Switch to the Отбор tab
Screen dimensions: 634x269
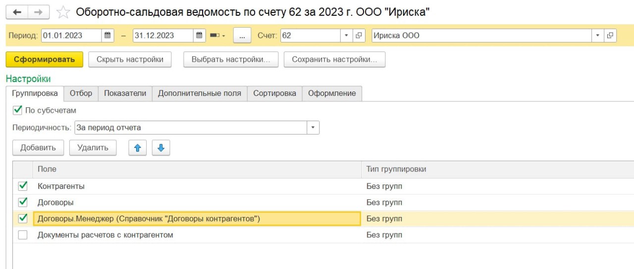tap(81, 93)
